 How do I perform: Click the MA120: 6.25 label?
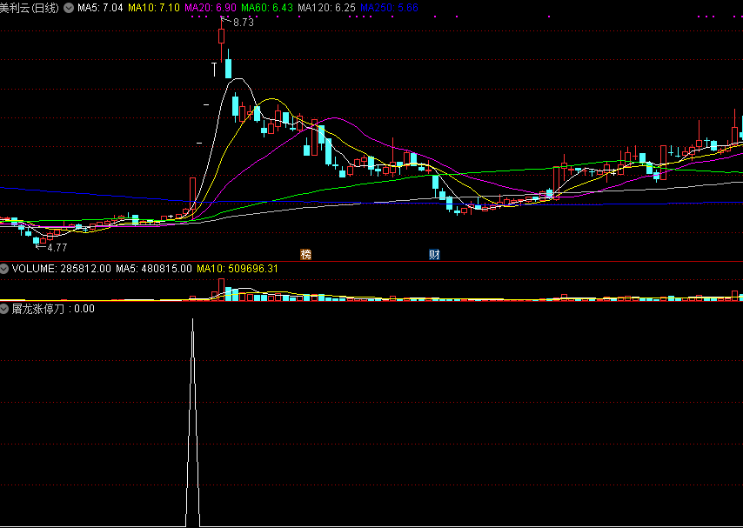(326, 8)
